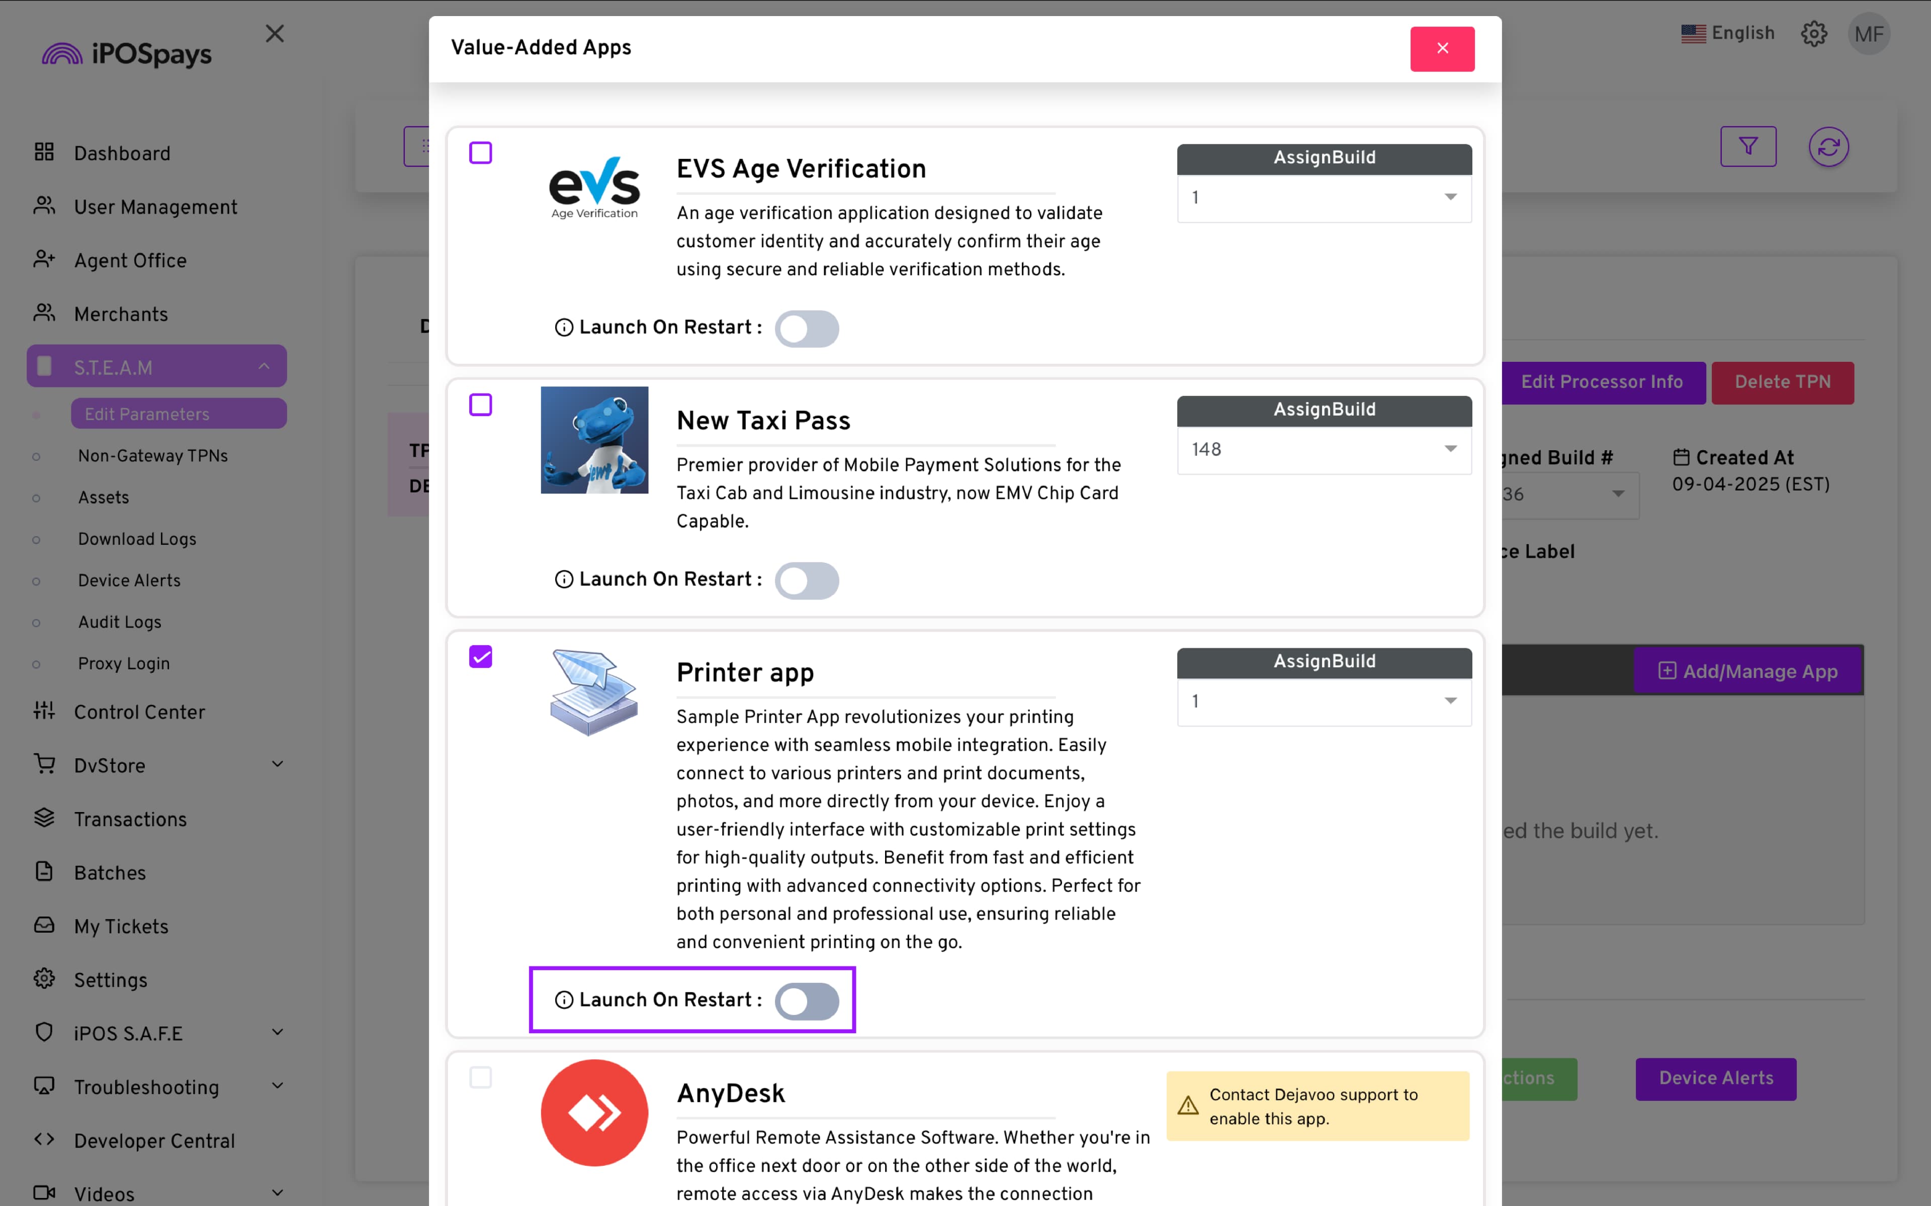This screenshot has height=1206, width=1931.
Task: Enable Launch On Restart for New Taxi Pass
Action: click(x=807, y=581)
